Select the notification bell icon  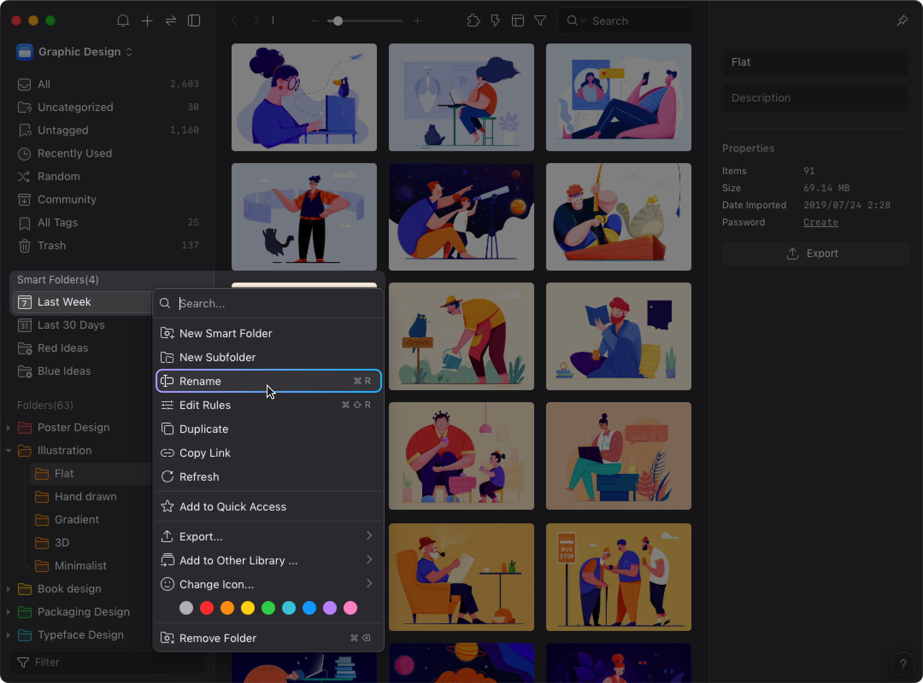pos(123,21)
